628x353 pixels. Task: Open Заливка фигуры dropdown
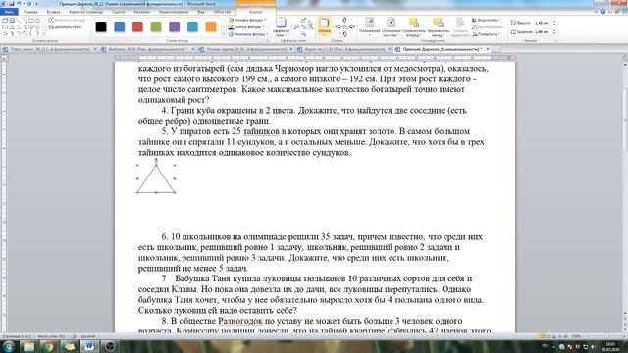point(247,20)
